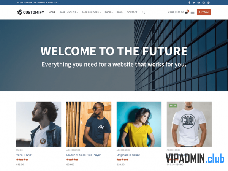Open the Contact menu item
The width and height of the screenshot is (228, 171).
point(132,13)
